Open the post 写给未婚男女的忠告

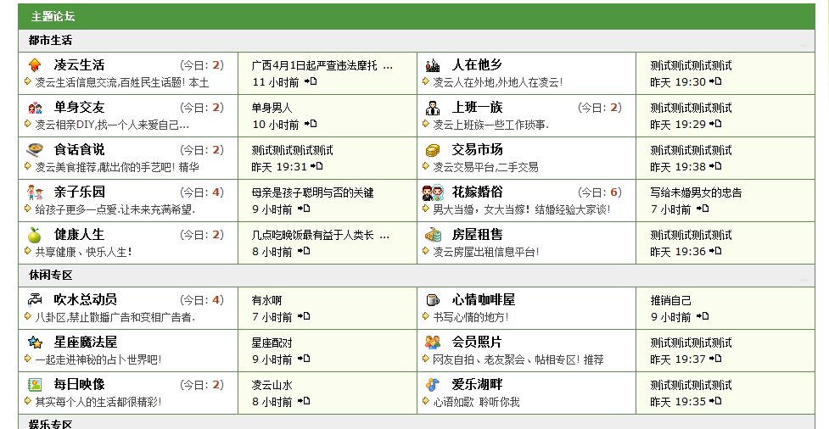point(696,192)
